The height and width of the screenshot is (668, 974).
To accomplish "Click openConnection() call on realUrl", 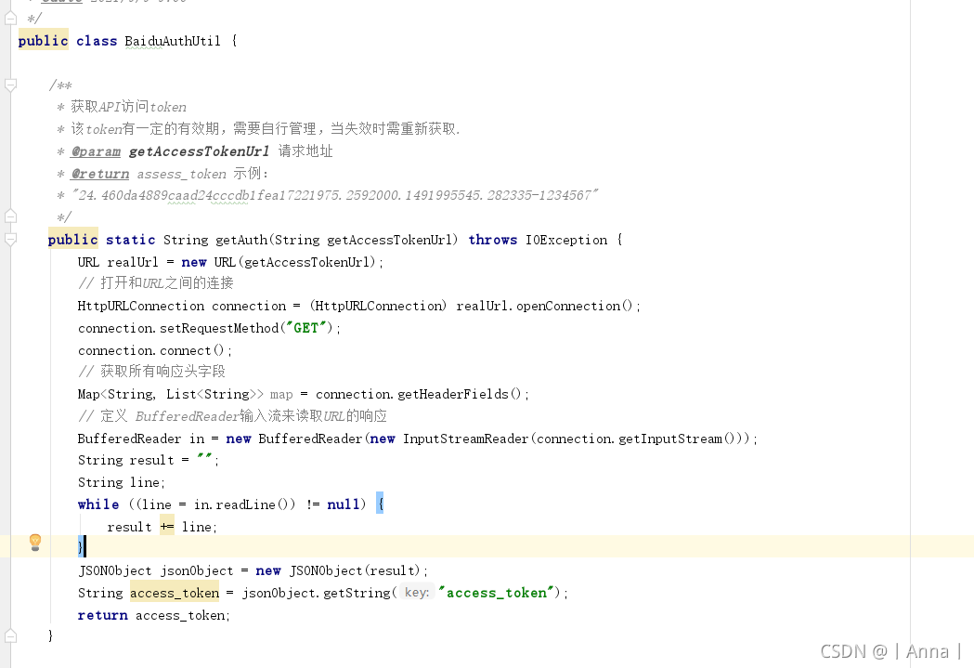I will tap(574, 306).
